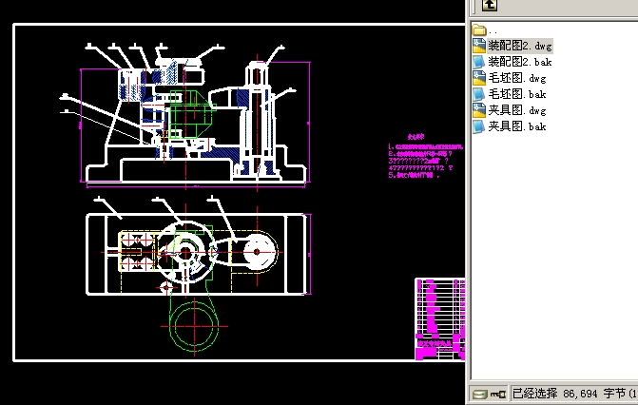Viewport: 638px width, 405px height.
Task: Click the blue file icon beside 毛坯图.bak
Action: point(479,94)
